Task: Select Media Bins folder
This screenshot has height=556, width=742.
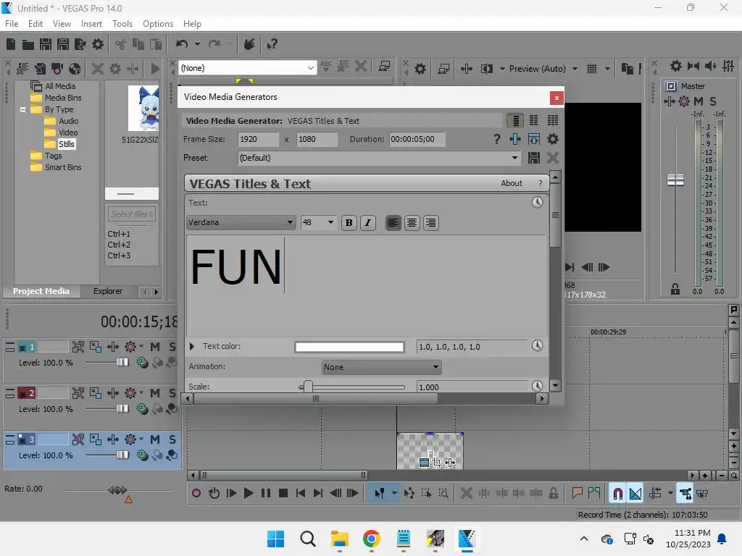Action: point(63,98)
